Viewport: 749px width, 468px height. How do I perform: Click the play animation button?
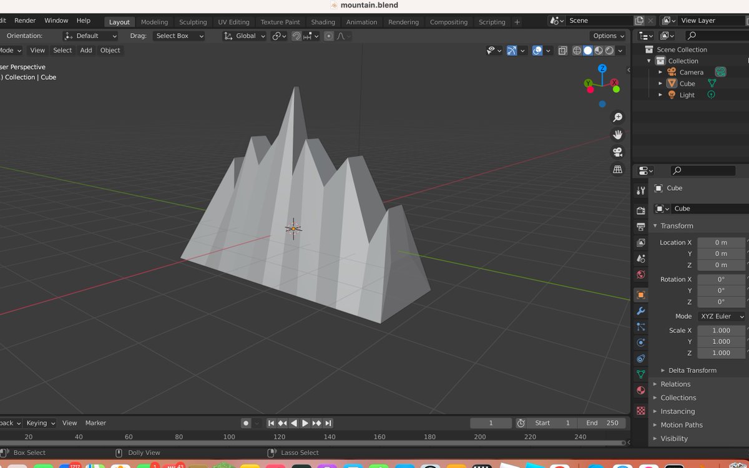tap(305, 423)
